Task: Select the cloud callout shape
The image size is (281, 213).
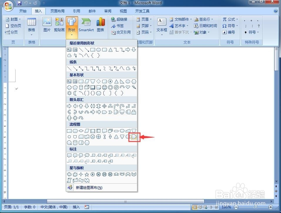Action: click(x=87, y=155)
